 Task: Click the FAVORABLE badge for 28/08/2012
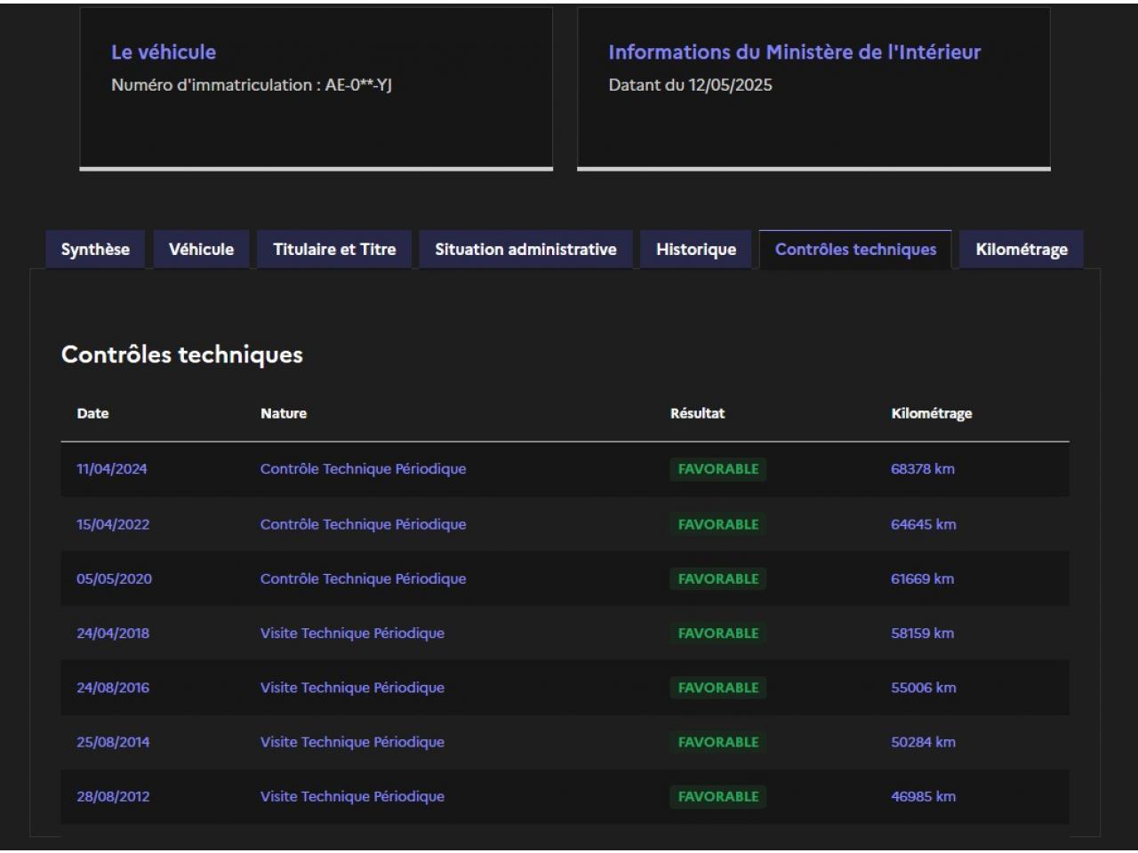click(718, 797)
